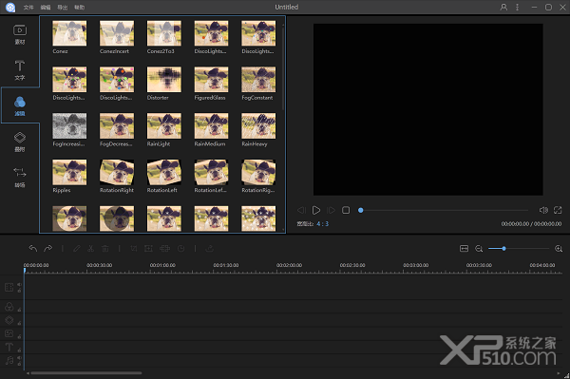Open the Edit (编辑) menu
The image size is (570, 379).
point(46,8)
